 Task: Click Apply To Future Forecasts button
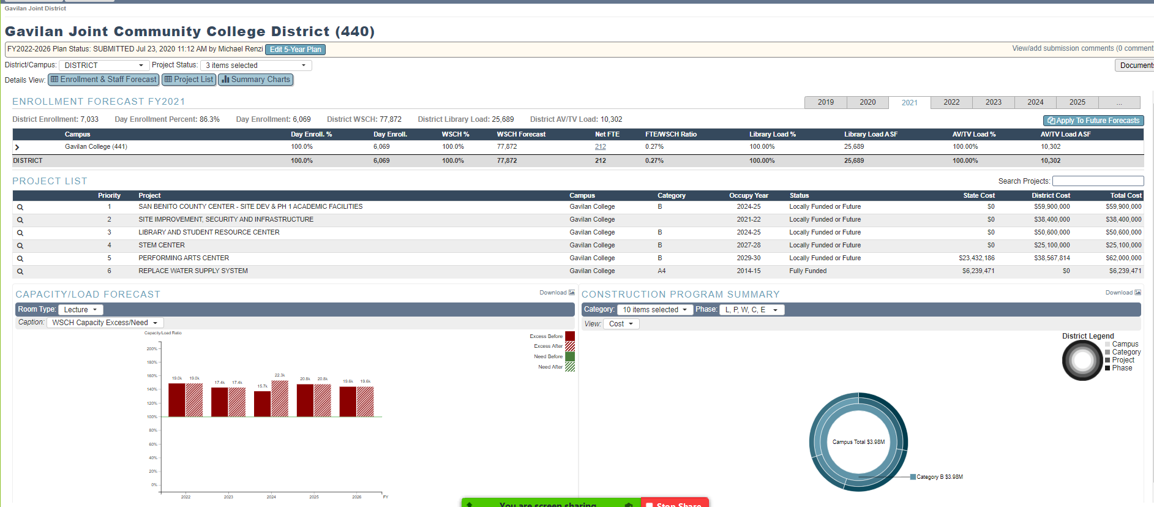[1093, 121]
